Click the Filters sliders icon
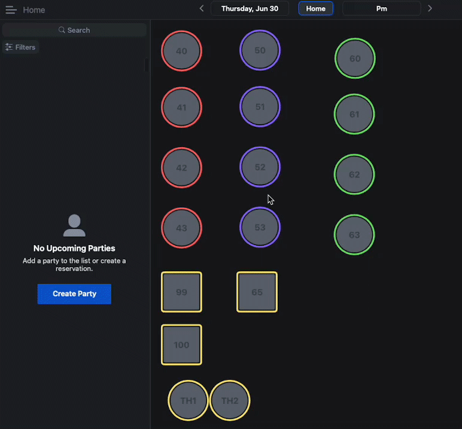The width and height of the screenshot is (462, 429). 9,47
